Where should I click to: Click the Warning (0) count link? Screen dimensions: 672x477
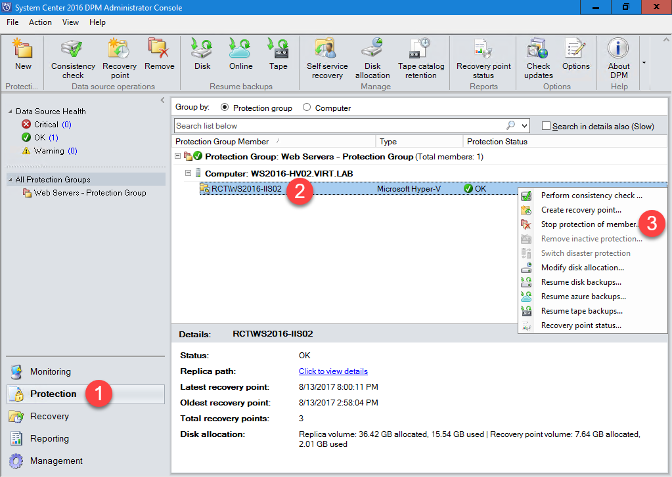72,151
